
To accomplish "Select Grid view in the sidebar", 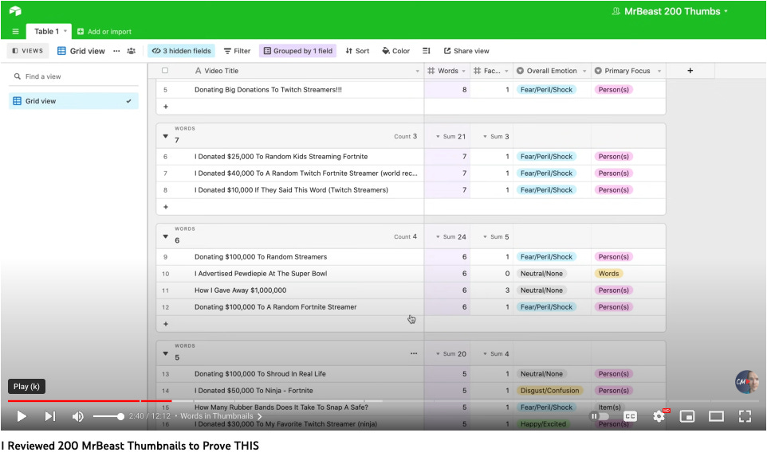I will [x=73, y=101].
